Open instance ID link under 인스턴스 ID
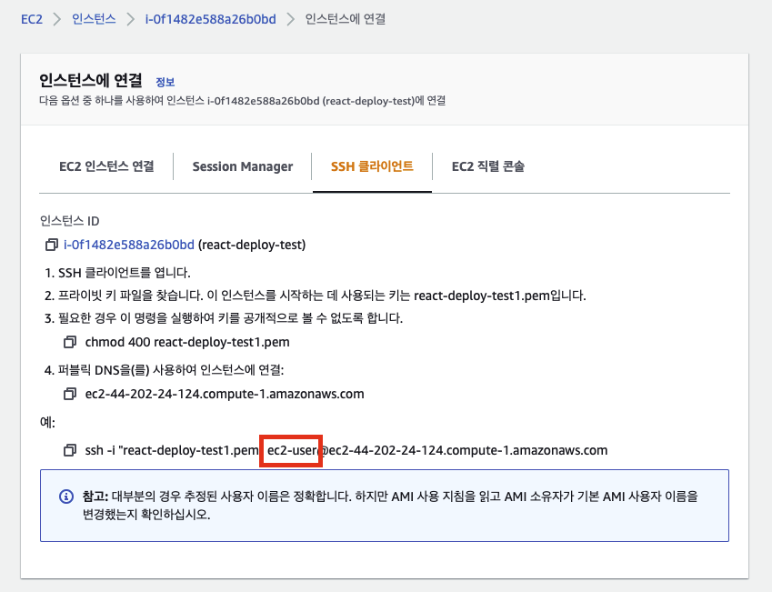 click(x=129, y=245)
